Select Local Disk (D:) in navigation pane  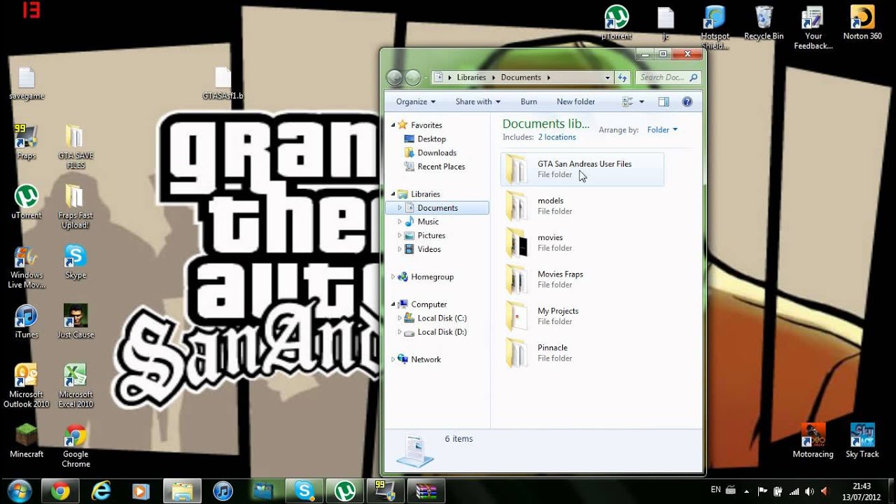click(442, 332)
